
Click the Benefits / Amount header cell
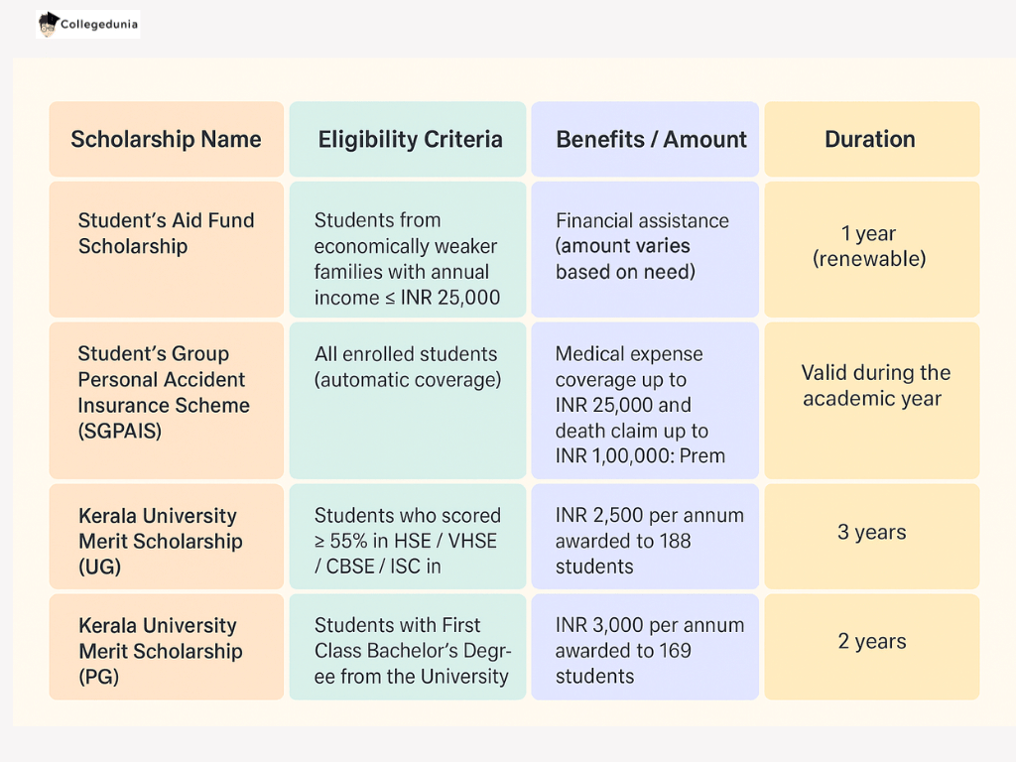651,140
